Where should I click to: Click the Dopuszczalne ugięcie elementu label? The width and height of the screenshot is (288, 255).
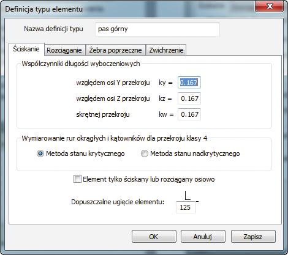tap(118, 202)
